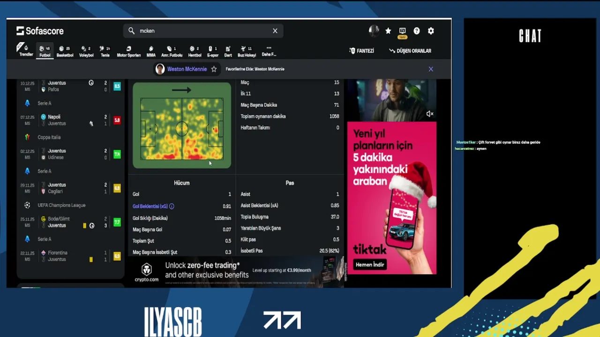This screenshot has height=337, width=600.
Task: Open the Amr. Futbolu sport tab
Action: pos(172,51)
